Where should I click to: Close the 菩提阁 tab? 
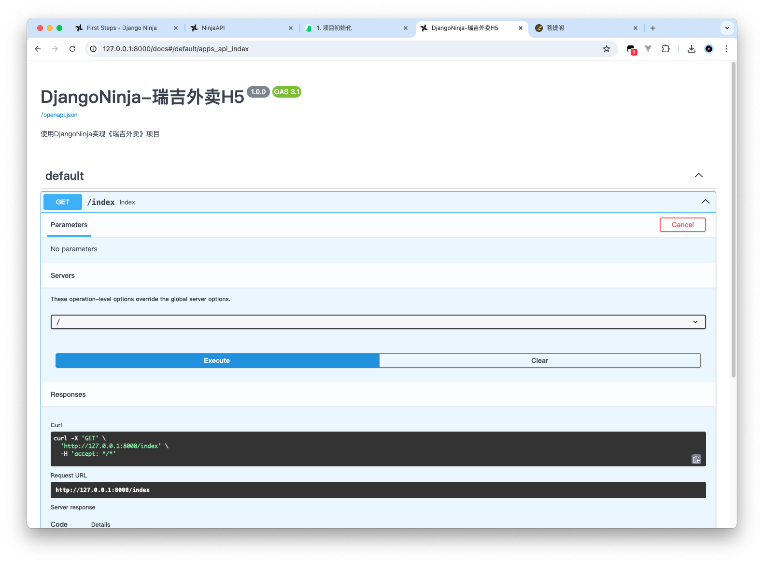pos(636,28)
